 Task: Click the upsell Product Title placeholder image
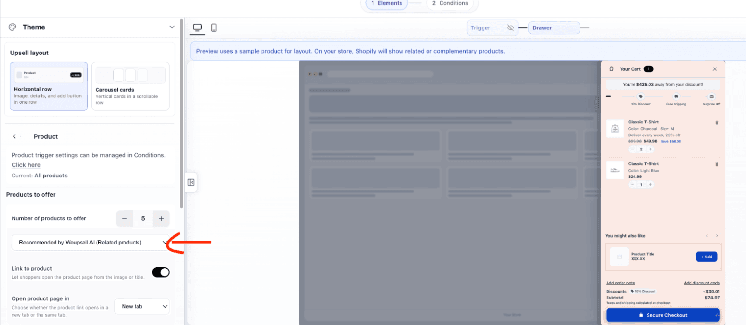619,257
